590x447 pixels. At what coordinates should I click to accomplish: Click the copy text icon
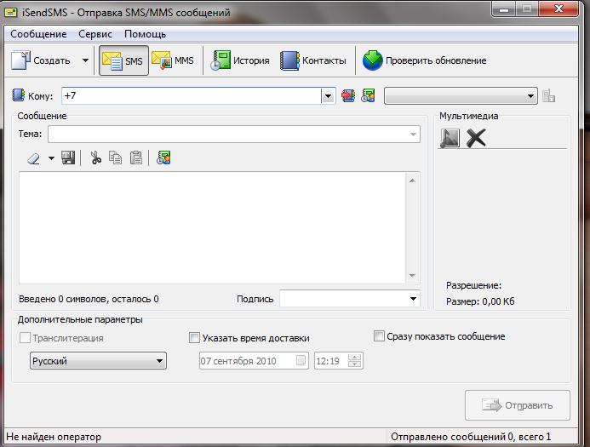(115, 158)
